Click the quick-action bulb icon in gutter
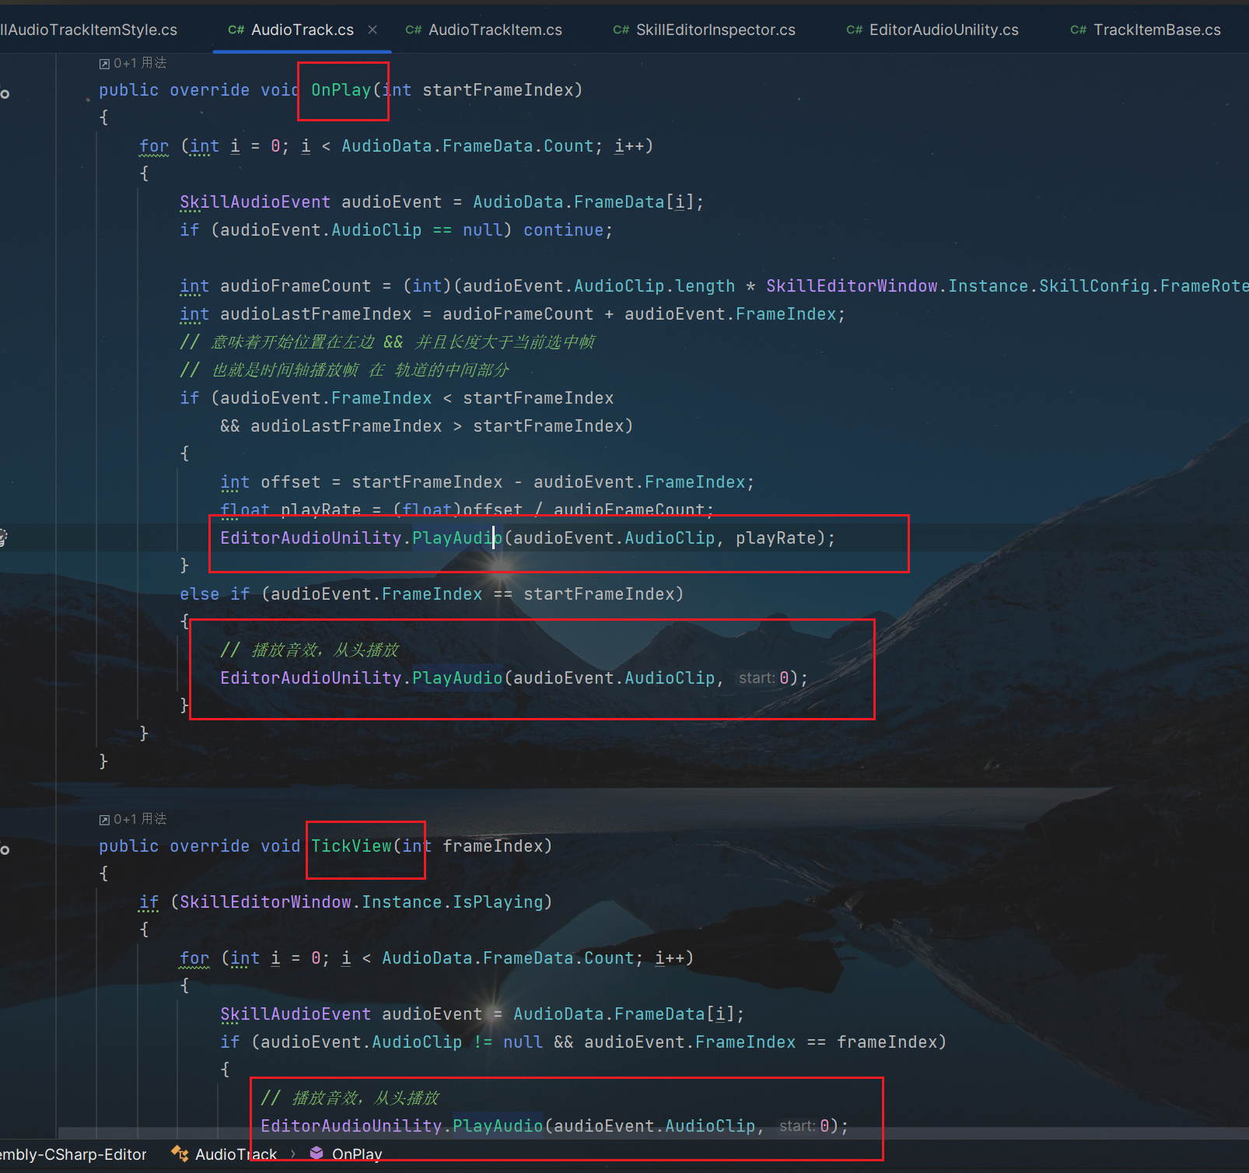The image size is (1249, 1173). (x=3, y=537)
